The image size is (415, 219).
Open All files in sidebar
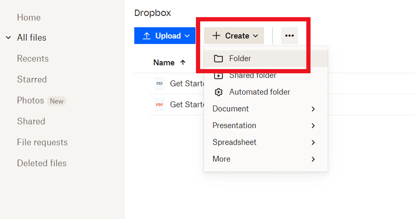pyautogui.click(x=31, y=37)
